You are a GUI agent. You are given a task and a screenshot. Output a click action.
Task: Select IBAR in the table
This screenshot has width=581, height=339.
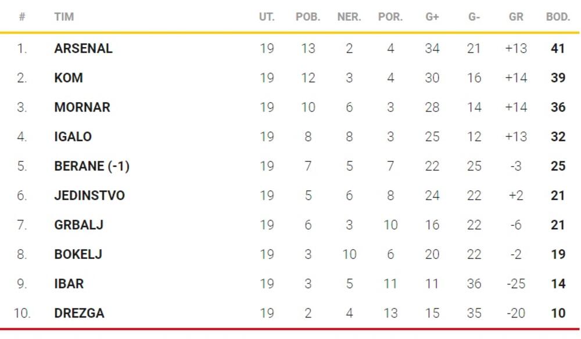pos(69,284)
